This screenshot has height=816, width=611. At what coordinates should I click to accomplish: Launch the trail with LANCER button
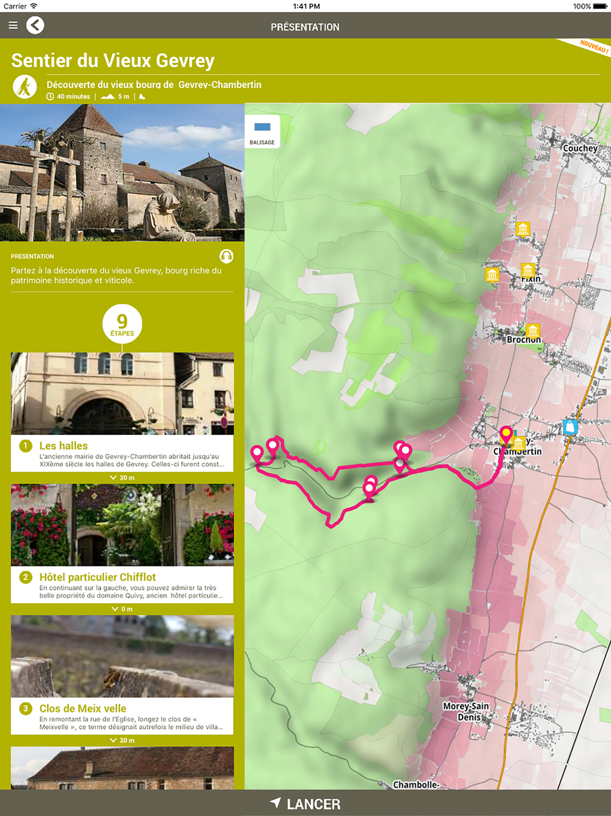[305, 803]
